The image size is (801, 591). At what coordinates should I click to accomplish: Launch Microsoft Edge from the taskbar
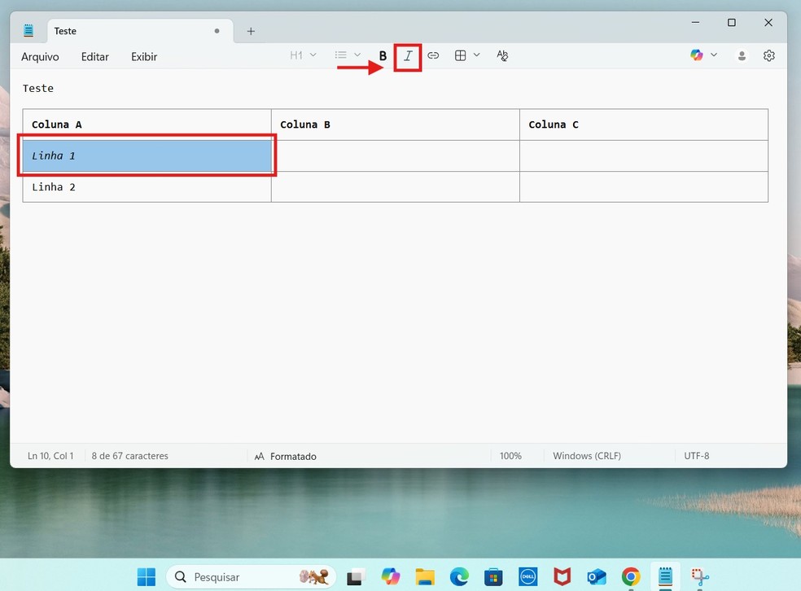(x=459, y=577)
